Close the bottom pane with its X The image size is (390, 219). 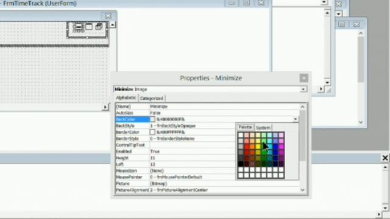[x=385, y=158]
